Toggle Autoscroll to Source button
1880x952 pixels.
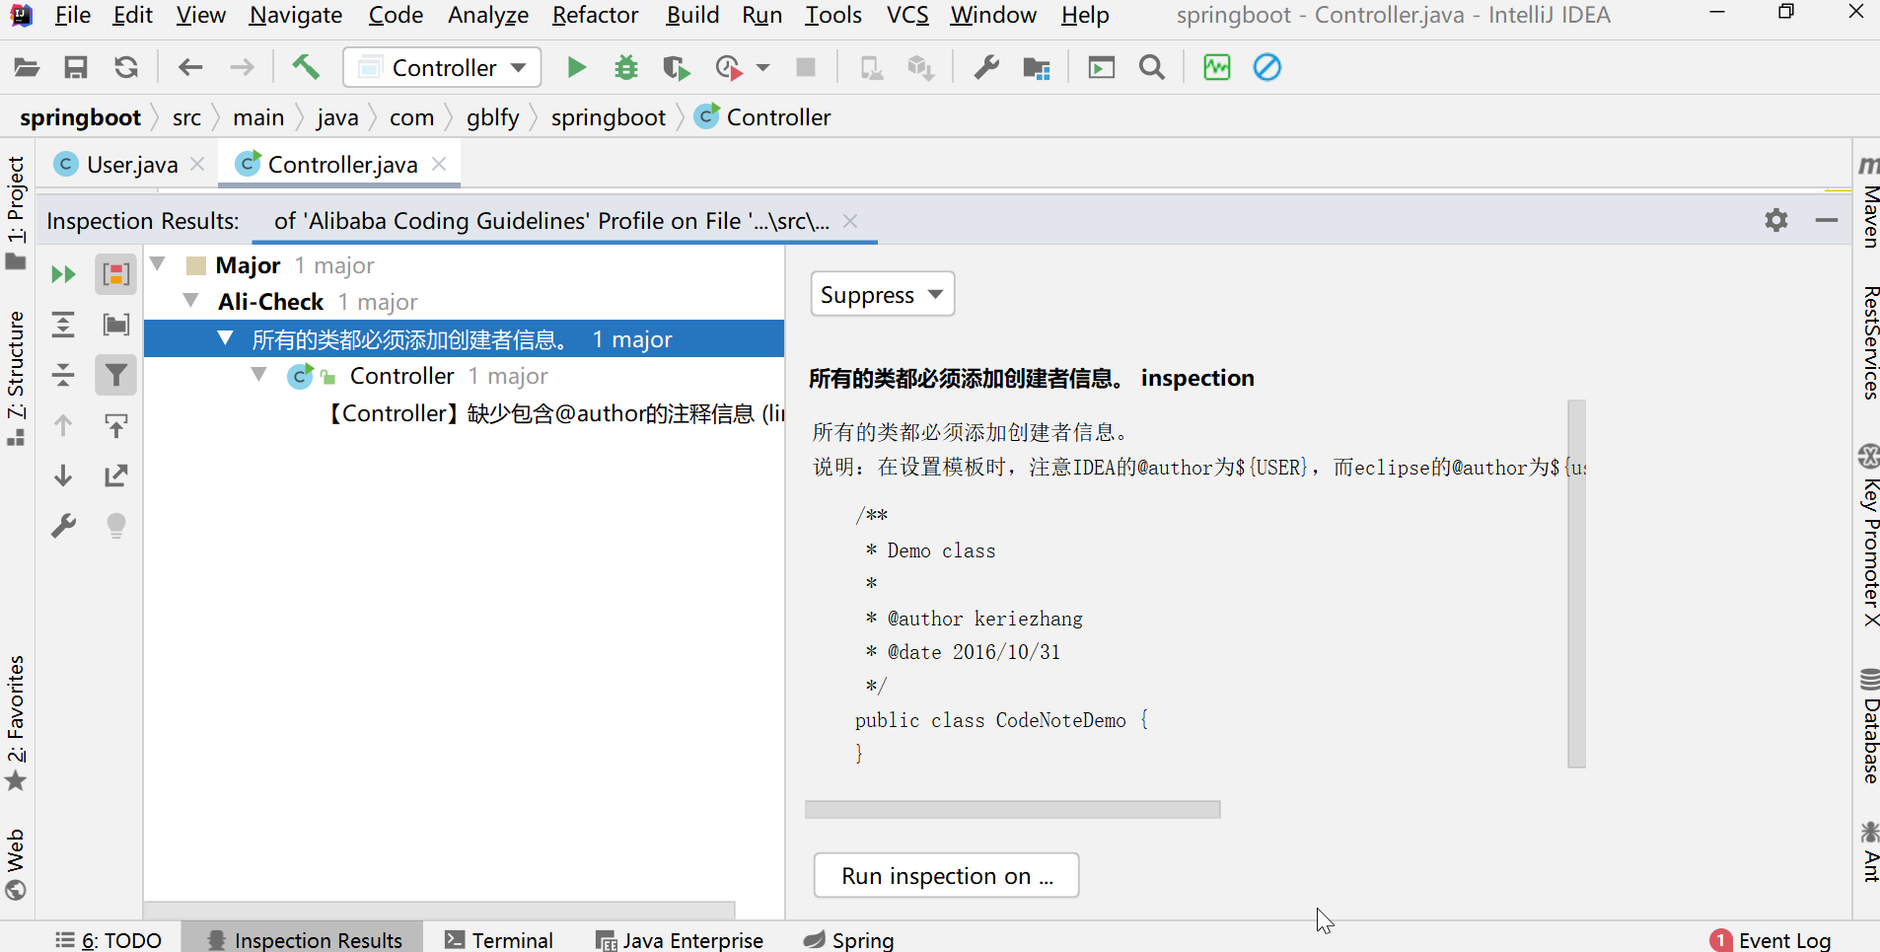tap(116, 425)
